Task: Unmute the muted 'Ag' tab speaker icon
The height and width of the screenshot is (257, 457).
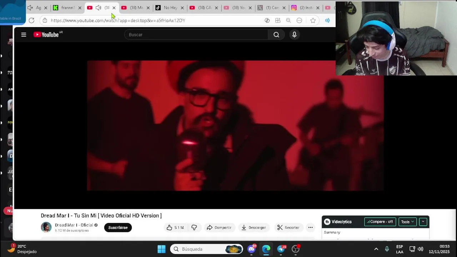Action: click(30, 7)
